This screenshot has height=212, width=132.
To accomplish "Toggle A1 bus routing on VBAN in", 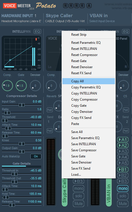I will pyautogui.click(x=123, y=139).
